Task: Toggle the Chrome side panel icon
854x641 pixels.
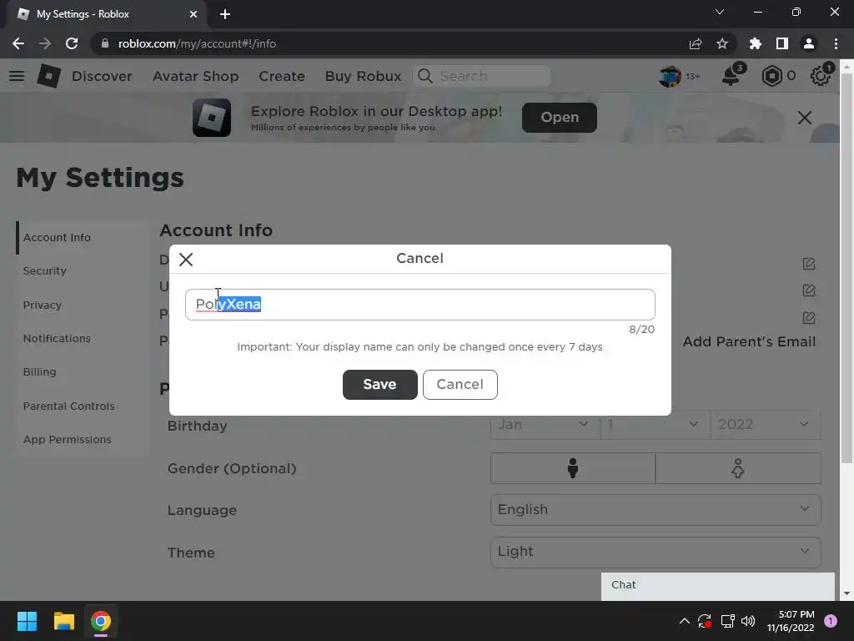Action: click(x=782, y=43)
